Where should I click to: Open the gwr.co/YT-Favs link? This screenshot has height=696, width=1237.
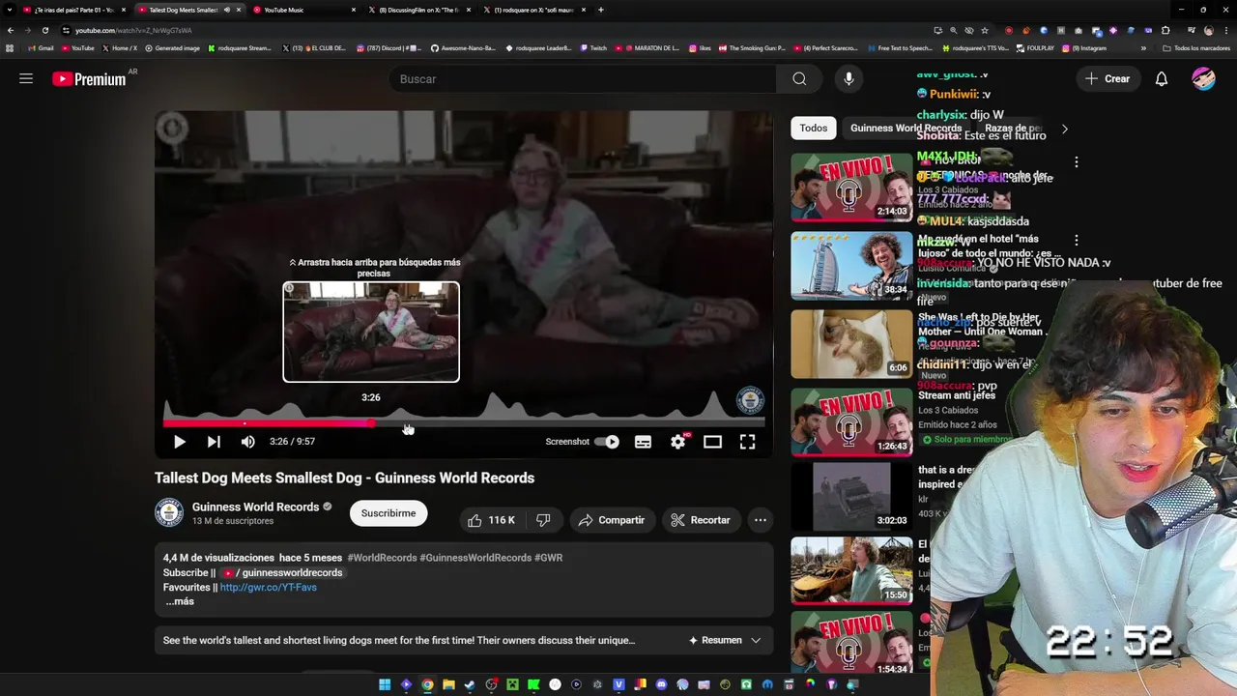pos(269,587)
